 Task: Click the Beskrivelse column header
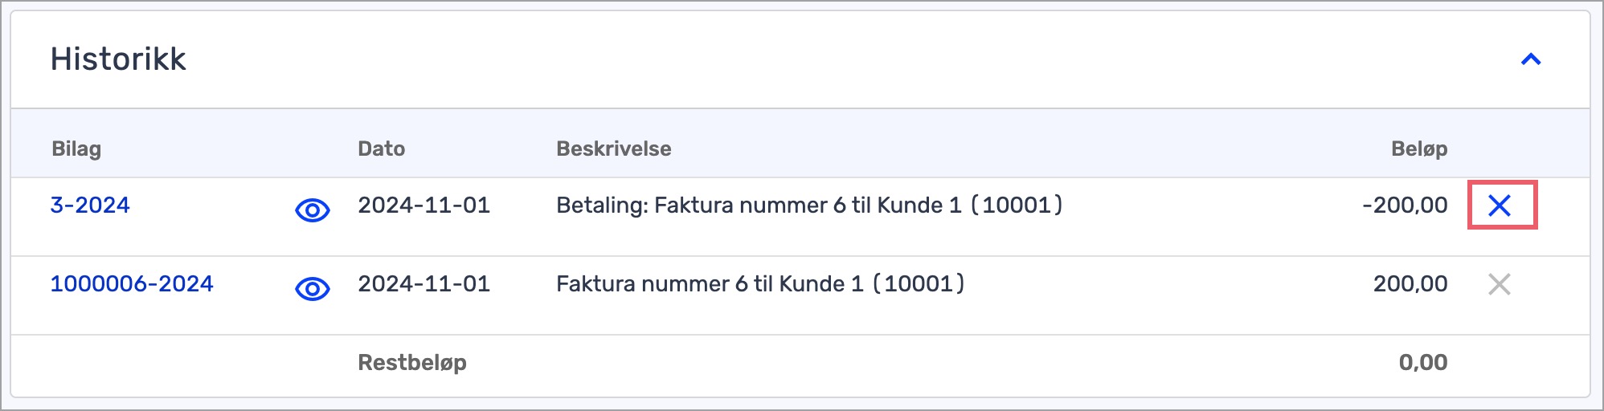click(x=614, y=149)
